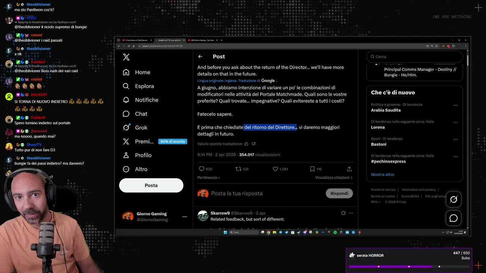This screenshot has height=273, width=486.
Task: Open options for the Lorena trend
Action: 456,122
